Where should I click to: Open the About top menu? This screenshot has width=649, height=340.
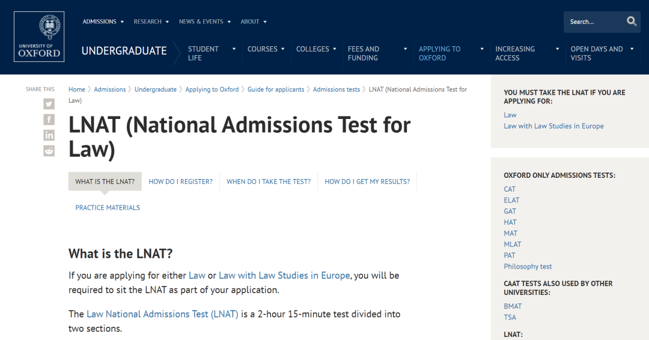[250, 22]
